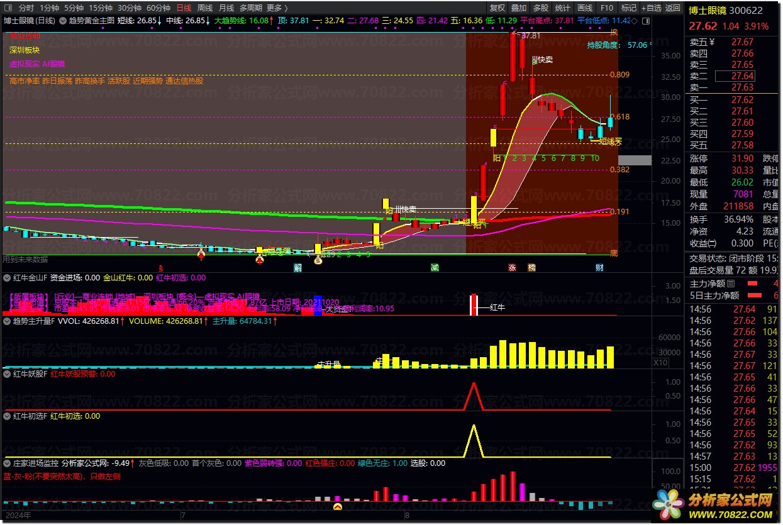Switch to 1分钟 period tab
Viewport: 783px width, 525px height.
pos(50,8)
